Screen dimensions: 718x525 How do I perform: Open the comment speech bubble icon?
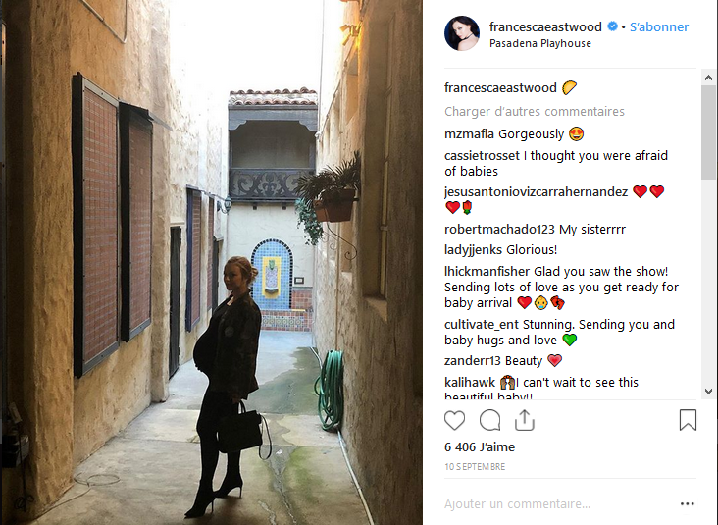tap(489, 420)
